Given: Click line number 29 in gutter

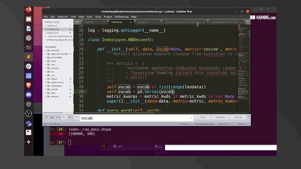Looking at the screenshot, I should point(81,92).
